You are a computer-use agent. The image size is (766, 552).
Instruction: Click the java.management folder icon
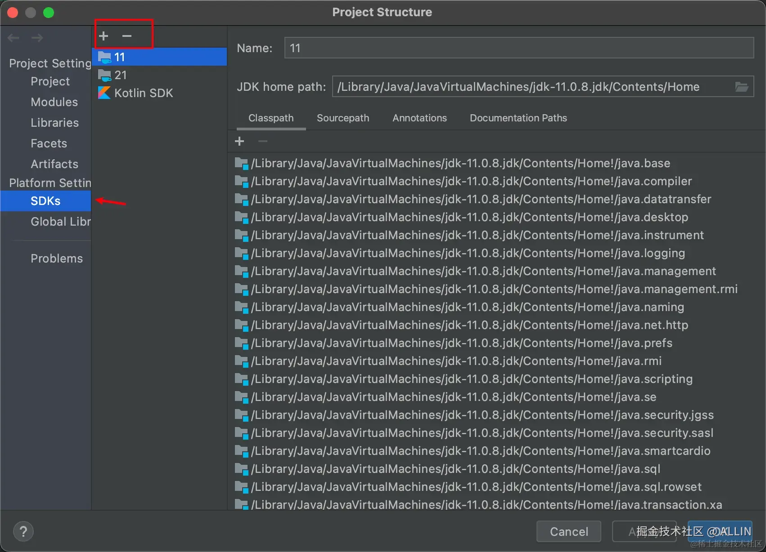[241, 272]
